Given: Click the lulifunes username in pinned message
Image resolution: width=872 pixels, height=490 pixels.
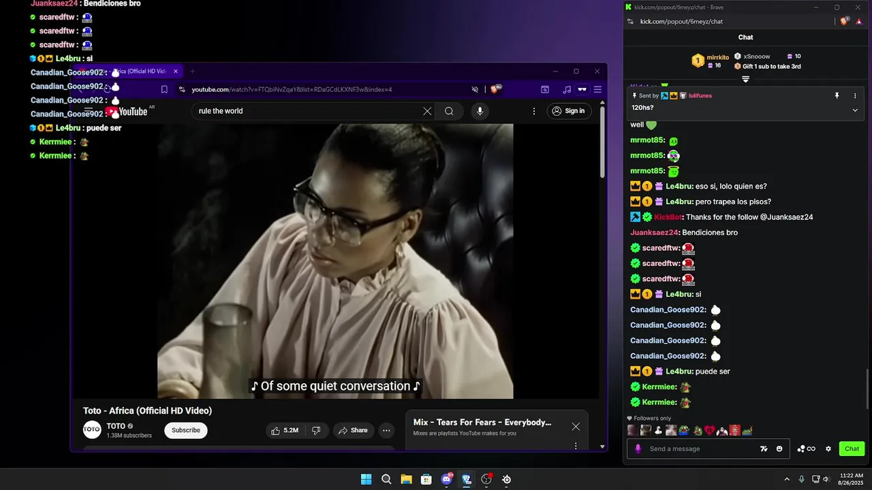Looking at the screenshot, I should pos(700,96).
